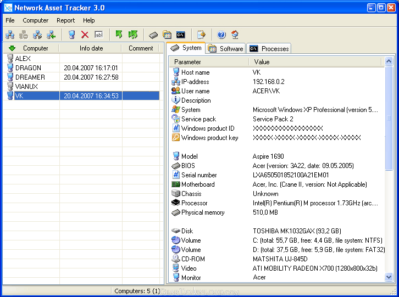Click DRAGON's info date 20.04.2007 16:17:01

[91, 68]
